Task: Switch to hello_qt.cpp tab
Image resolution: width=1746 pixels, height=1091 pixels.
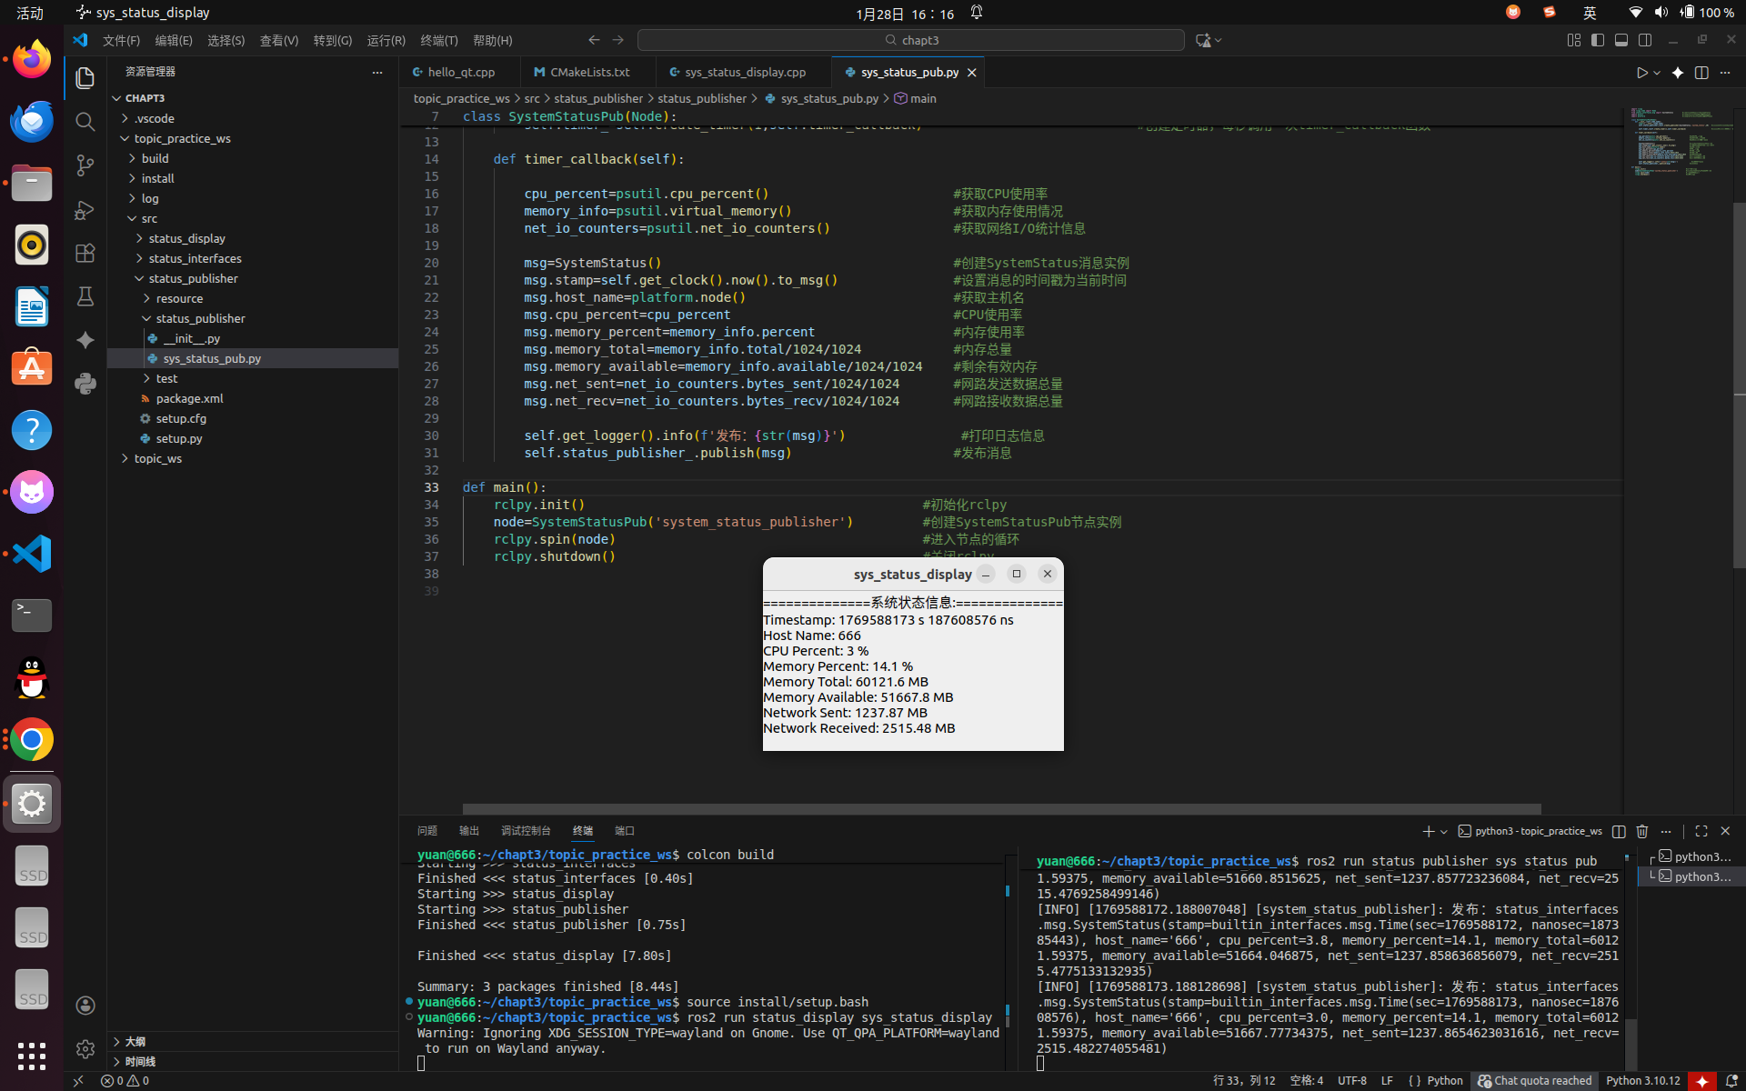Action: (x=461, y=72)
